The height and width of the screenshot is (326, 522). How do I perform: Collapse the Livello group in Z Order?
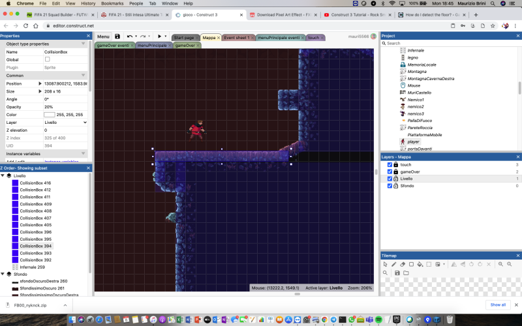[x=3, y=175]
